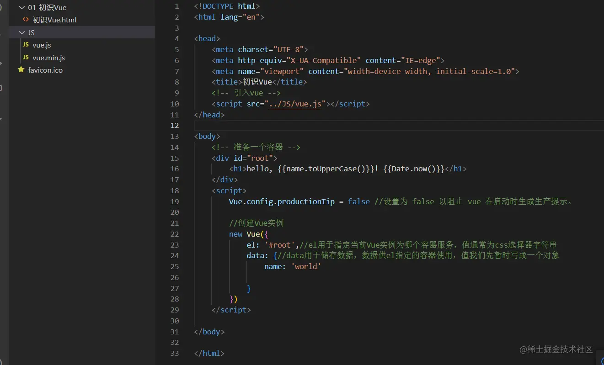Click the "data:" property key

[258, 256]
